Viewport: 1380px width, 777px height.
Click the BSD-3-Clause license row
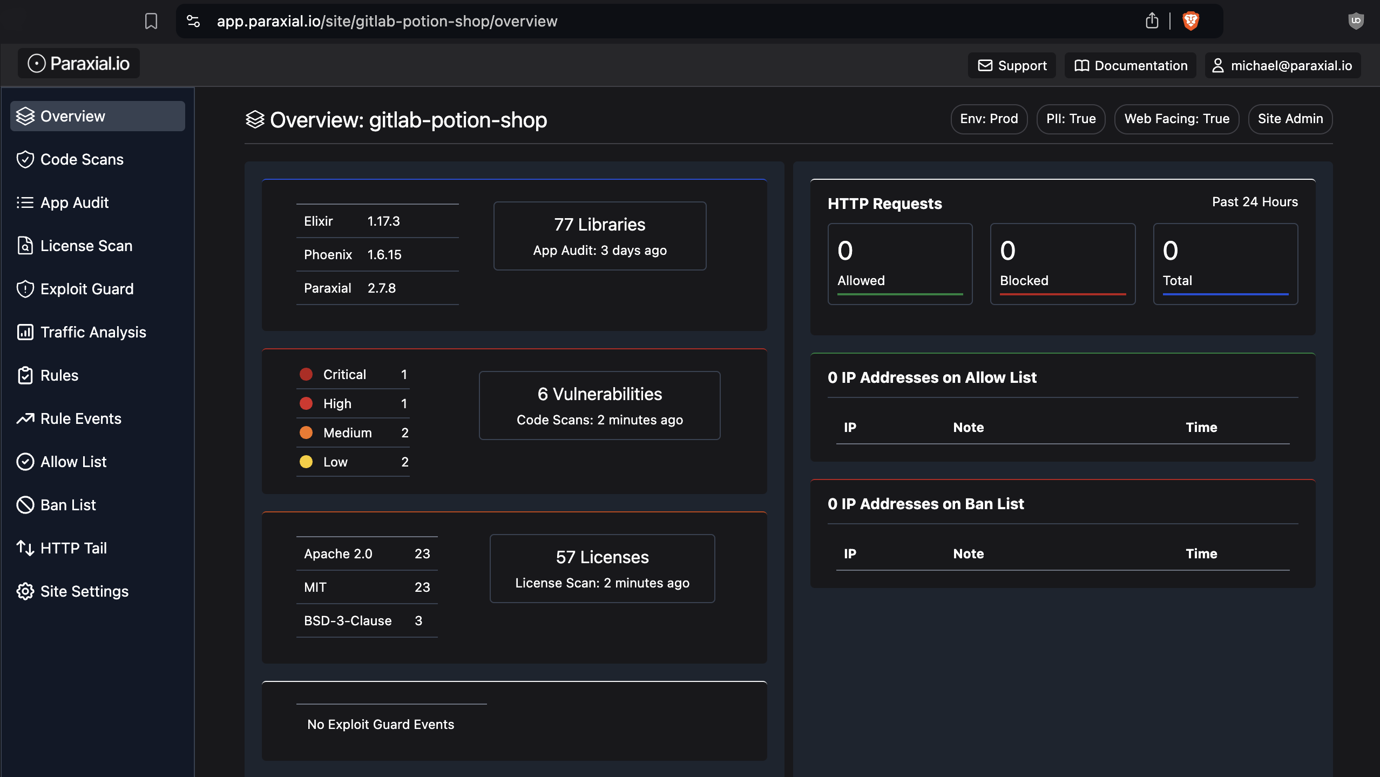tap(367, 620)
